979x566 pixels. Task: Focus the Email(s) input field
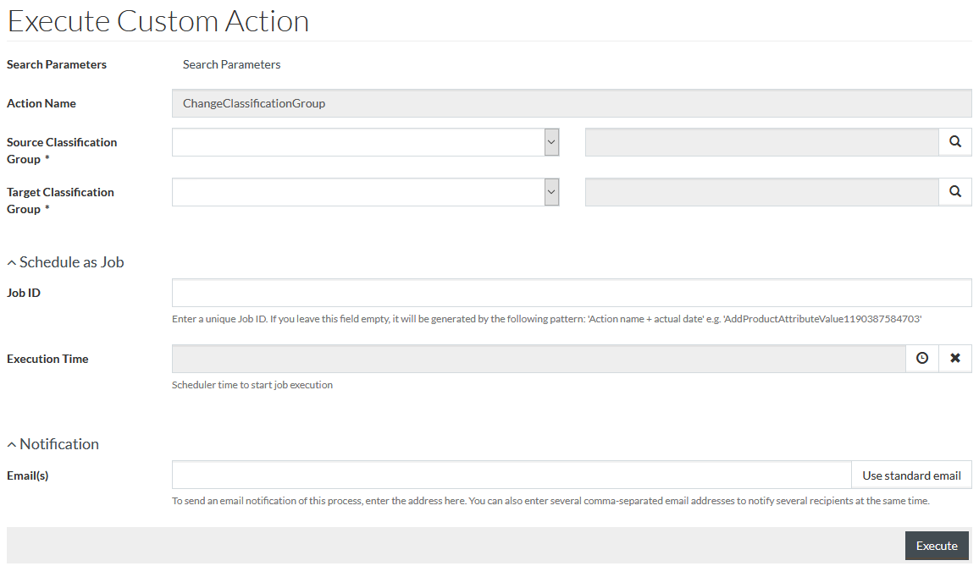[512, 475]
